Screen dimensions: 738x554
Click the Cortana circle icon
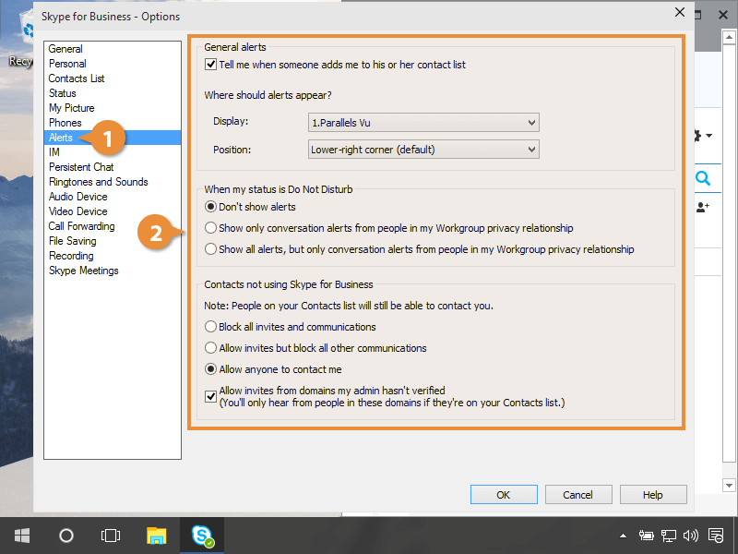[66, 535]
